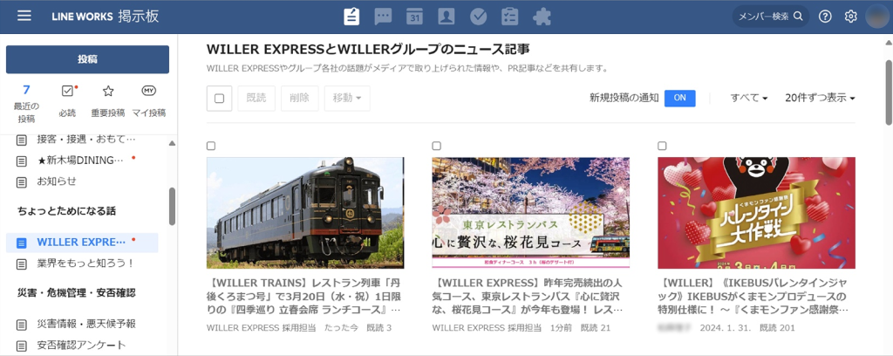Open the calendar icon in header

[414, 17]
